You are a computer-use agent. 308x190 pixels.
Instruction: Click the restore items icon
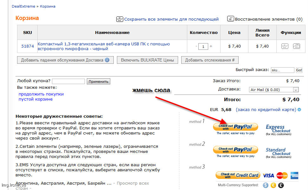231,19
